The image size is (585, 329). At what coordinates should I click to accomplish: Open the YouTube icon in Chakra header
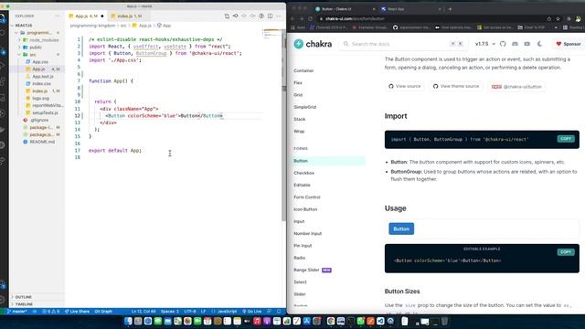point(526,44)
